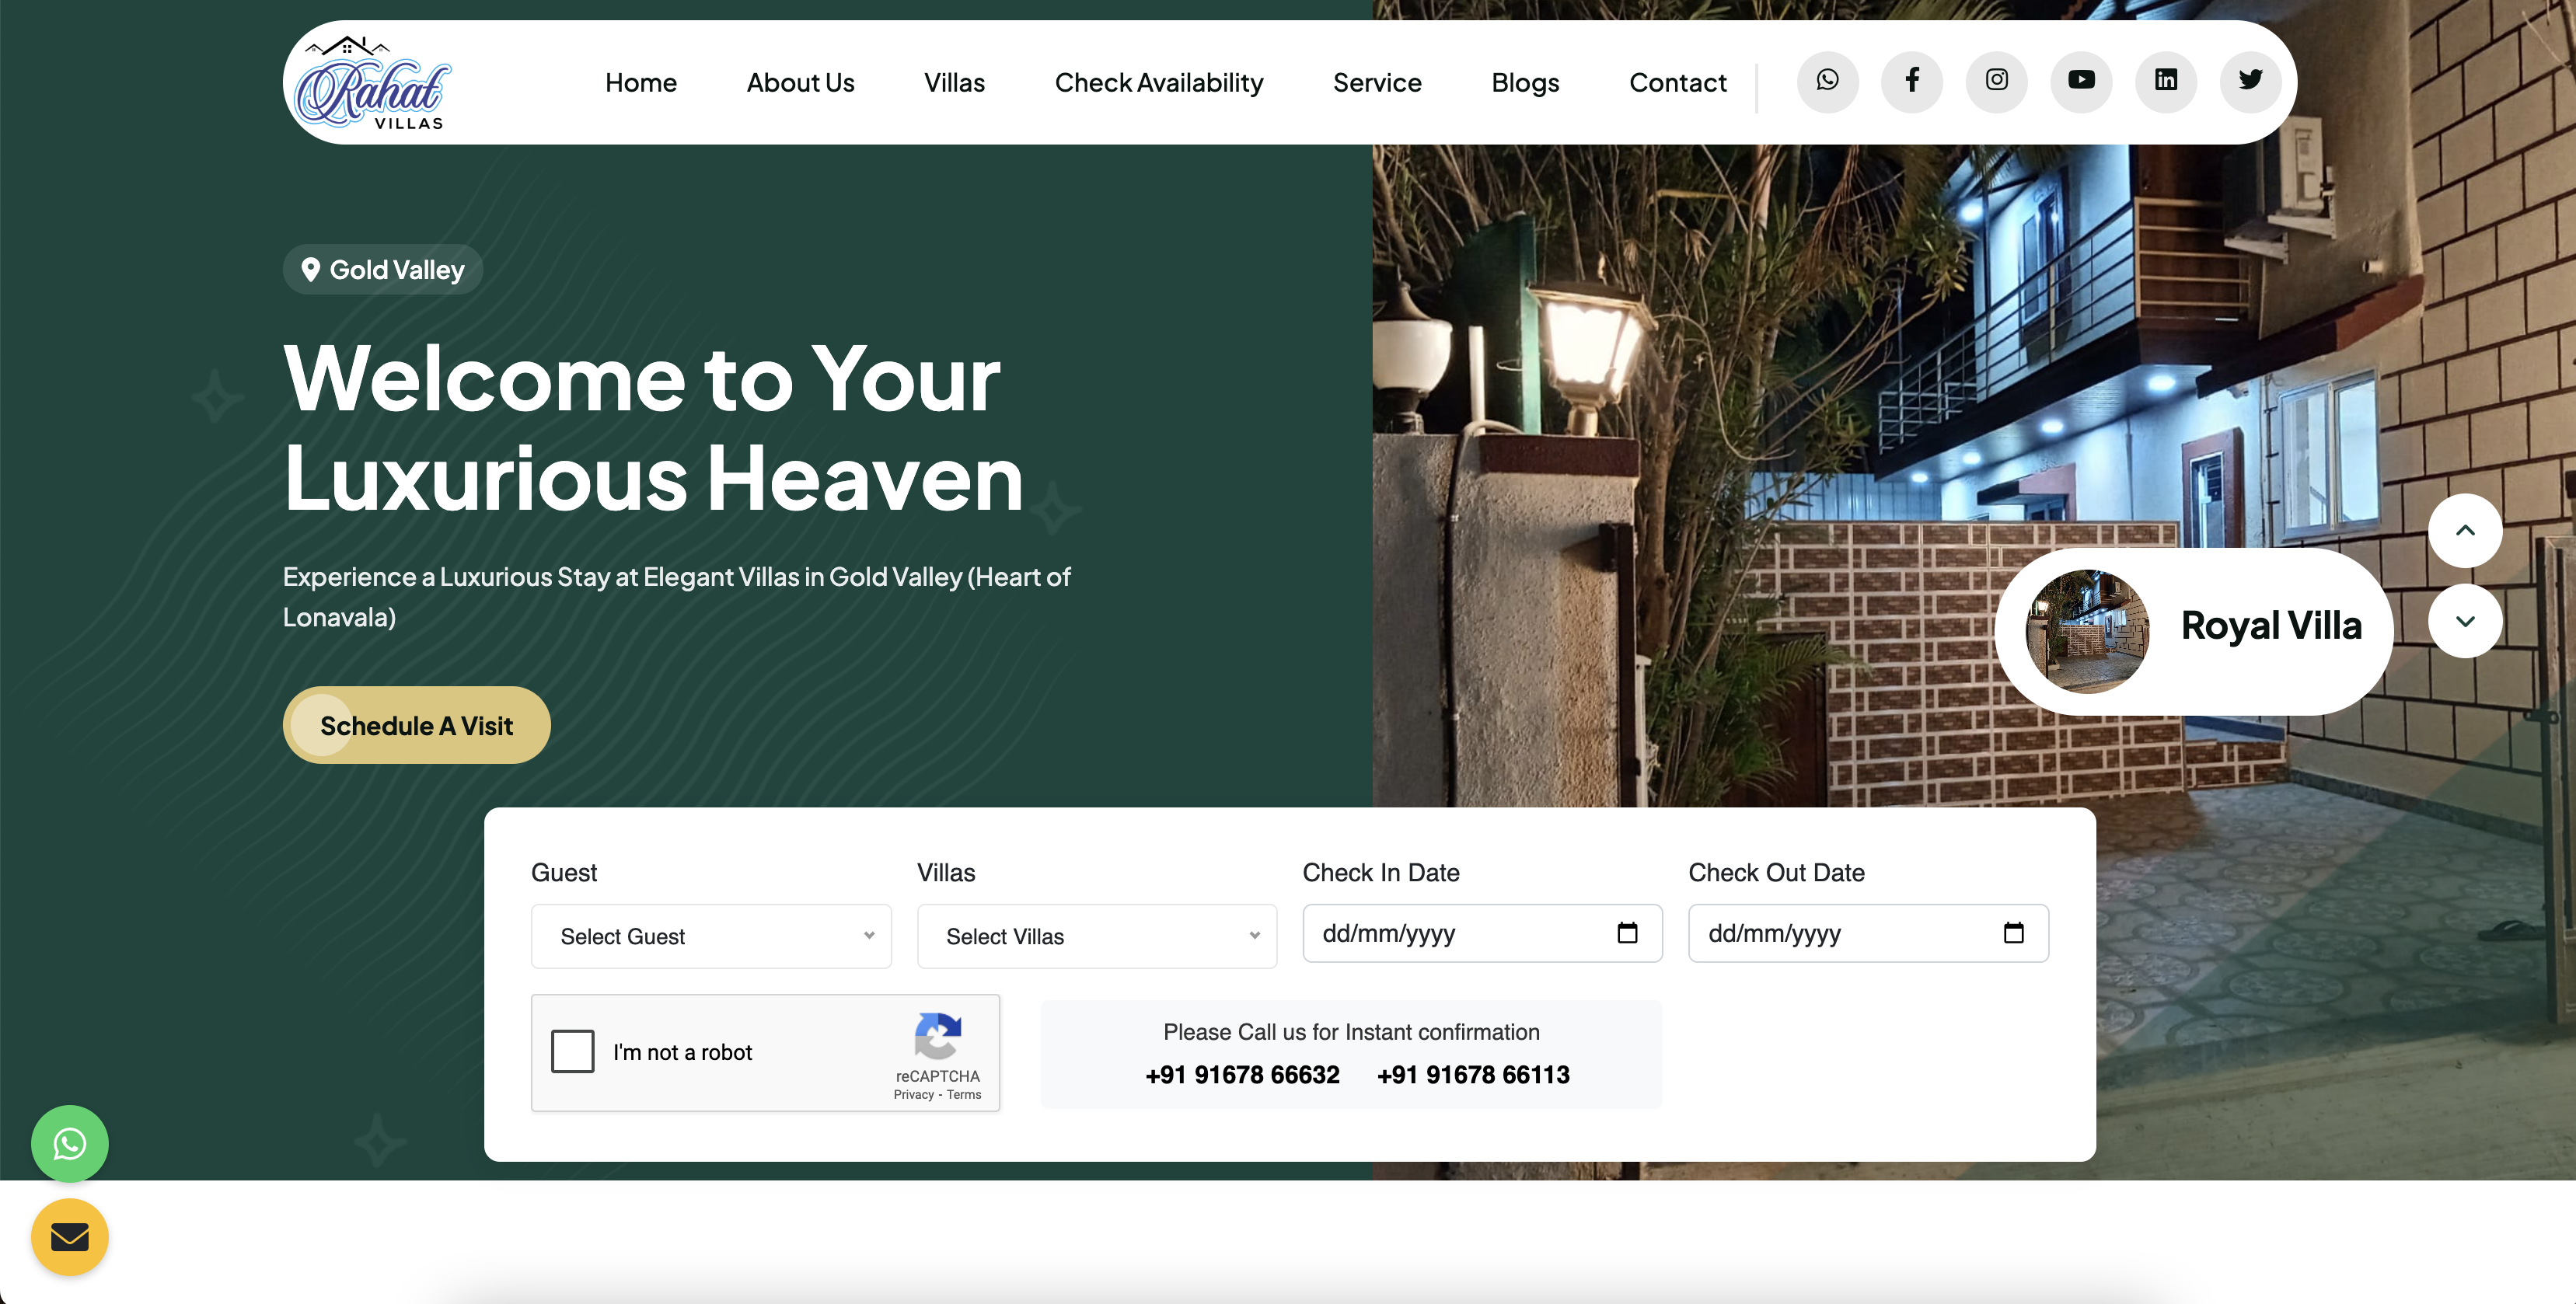
Task: Open the LinkedIn profile icon
Action: tap(2166, 82)
